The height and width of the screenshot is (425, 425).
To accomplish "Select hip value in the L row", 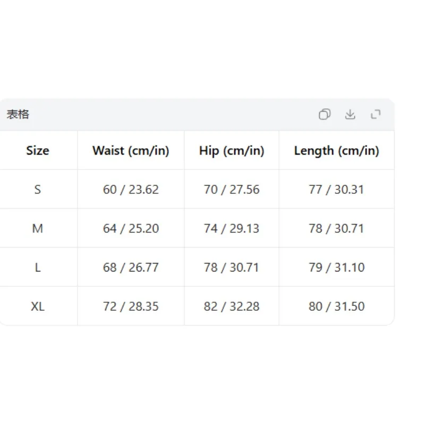I will pyautogui.click(x=232, y=267).
